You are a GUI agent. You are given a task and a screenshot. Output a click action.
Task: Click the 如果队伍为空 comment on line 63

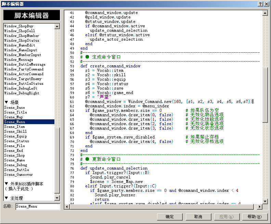point(202,110)
